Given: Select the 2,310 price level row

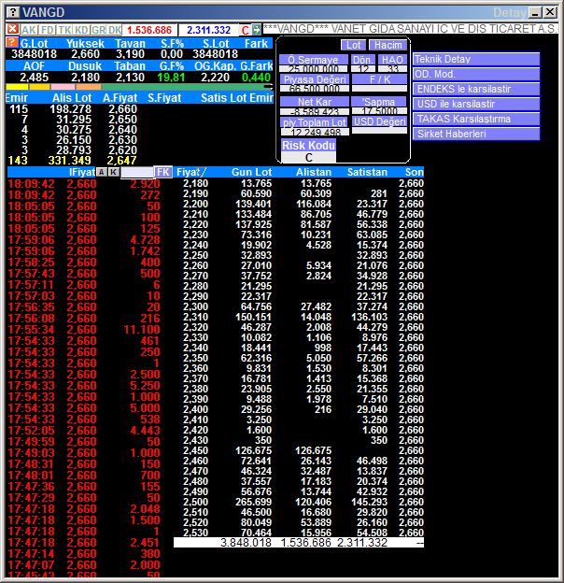Looking at the screenshot, I should coord(299,317).
